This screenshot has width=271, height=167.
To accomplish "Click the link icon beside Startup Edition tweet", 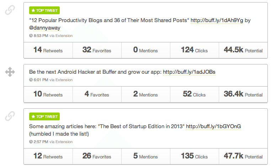I will tap(10, 116).
